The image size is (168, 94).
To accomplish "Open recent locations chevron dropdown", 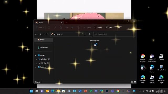I will (44, 34).
